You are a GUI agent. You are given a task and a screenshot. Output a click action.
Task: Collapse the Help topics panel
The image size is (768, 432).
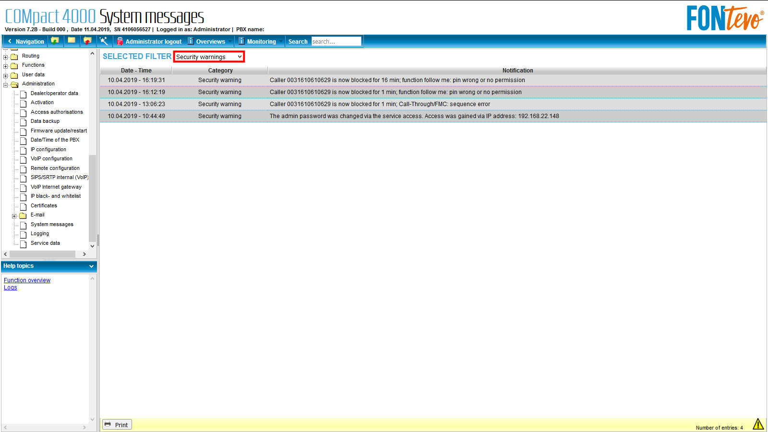(91, 266)
